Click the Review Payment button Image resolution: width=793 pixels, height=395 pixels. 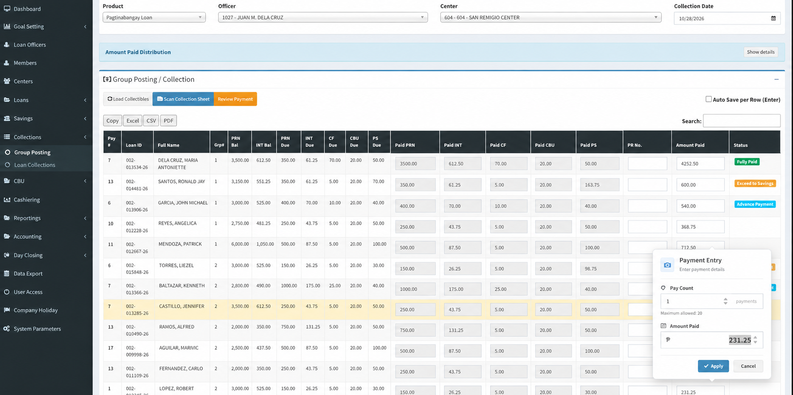(235, 99)
